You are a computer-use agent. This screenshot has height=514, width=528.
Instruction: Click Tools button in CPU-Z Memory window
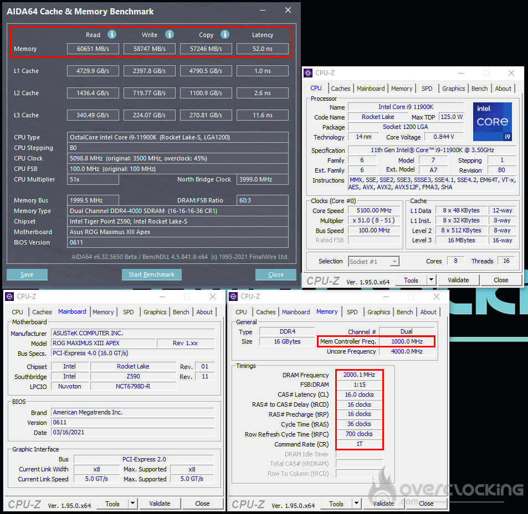[336, 503]
